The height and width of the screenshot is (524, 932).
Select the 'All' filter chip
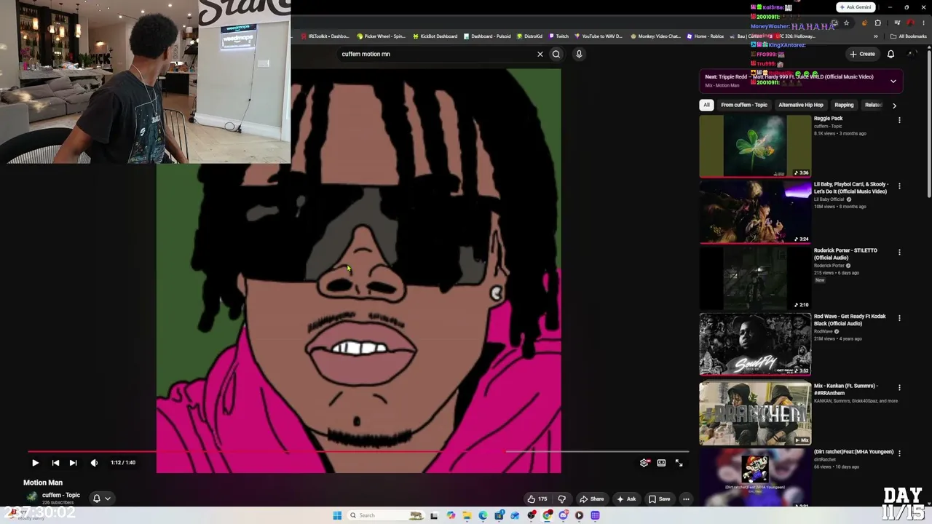(706, 105)
